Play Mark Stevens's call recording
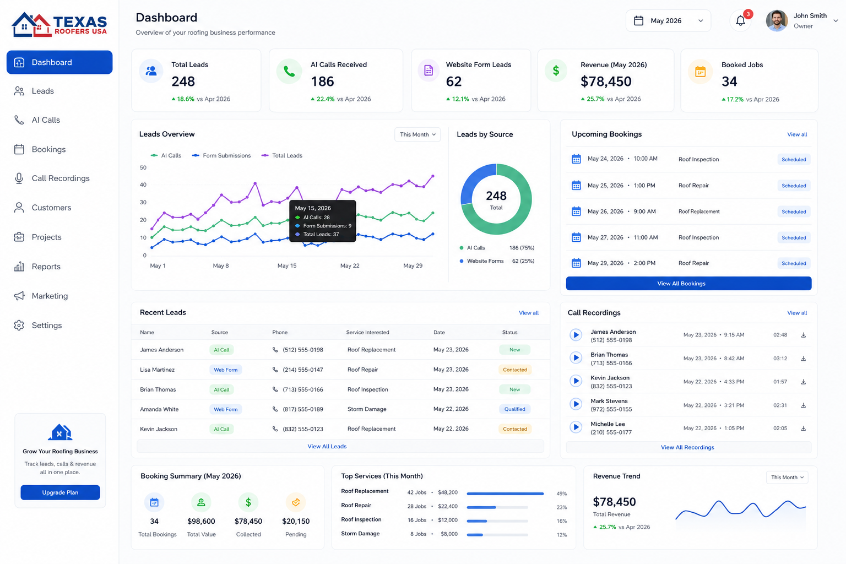 pyautogui.click(x=576, y=404)
